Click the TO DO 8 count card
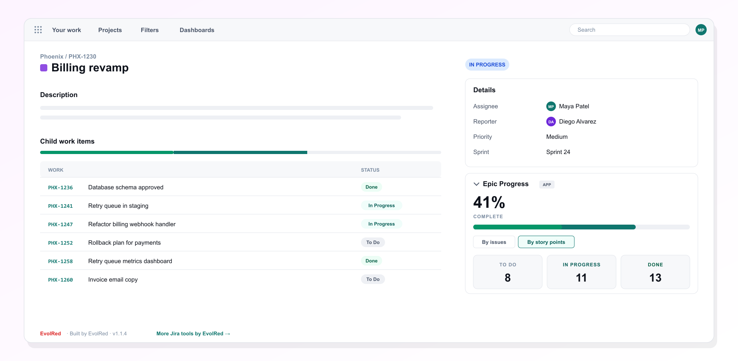Viewport: 738px width, 361px height. coord(508,272)
